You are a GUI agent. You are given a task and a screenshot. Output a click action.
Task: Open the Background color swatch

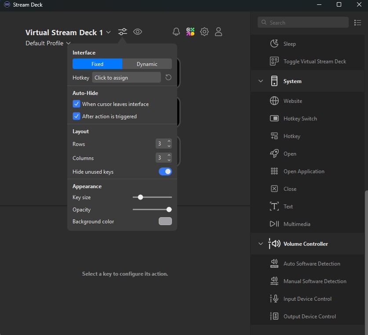point(165,221)
